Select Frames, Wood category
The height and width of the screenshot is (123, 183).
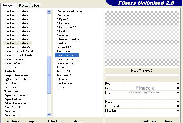(13, 63)
